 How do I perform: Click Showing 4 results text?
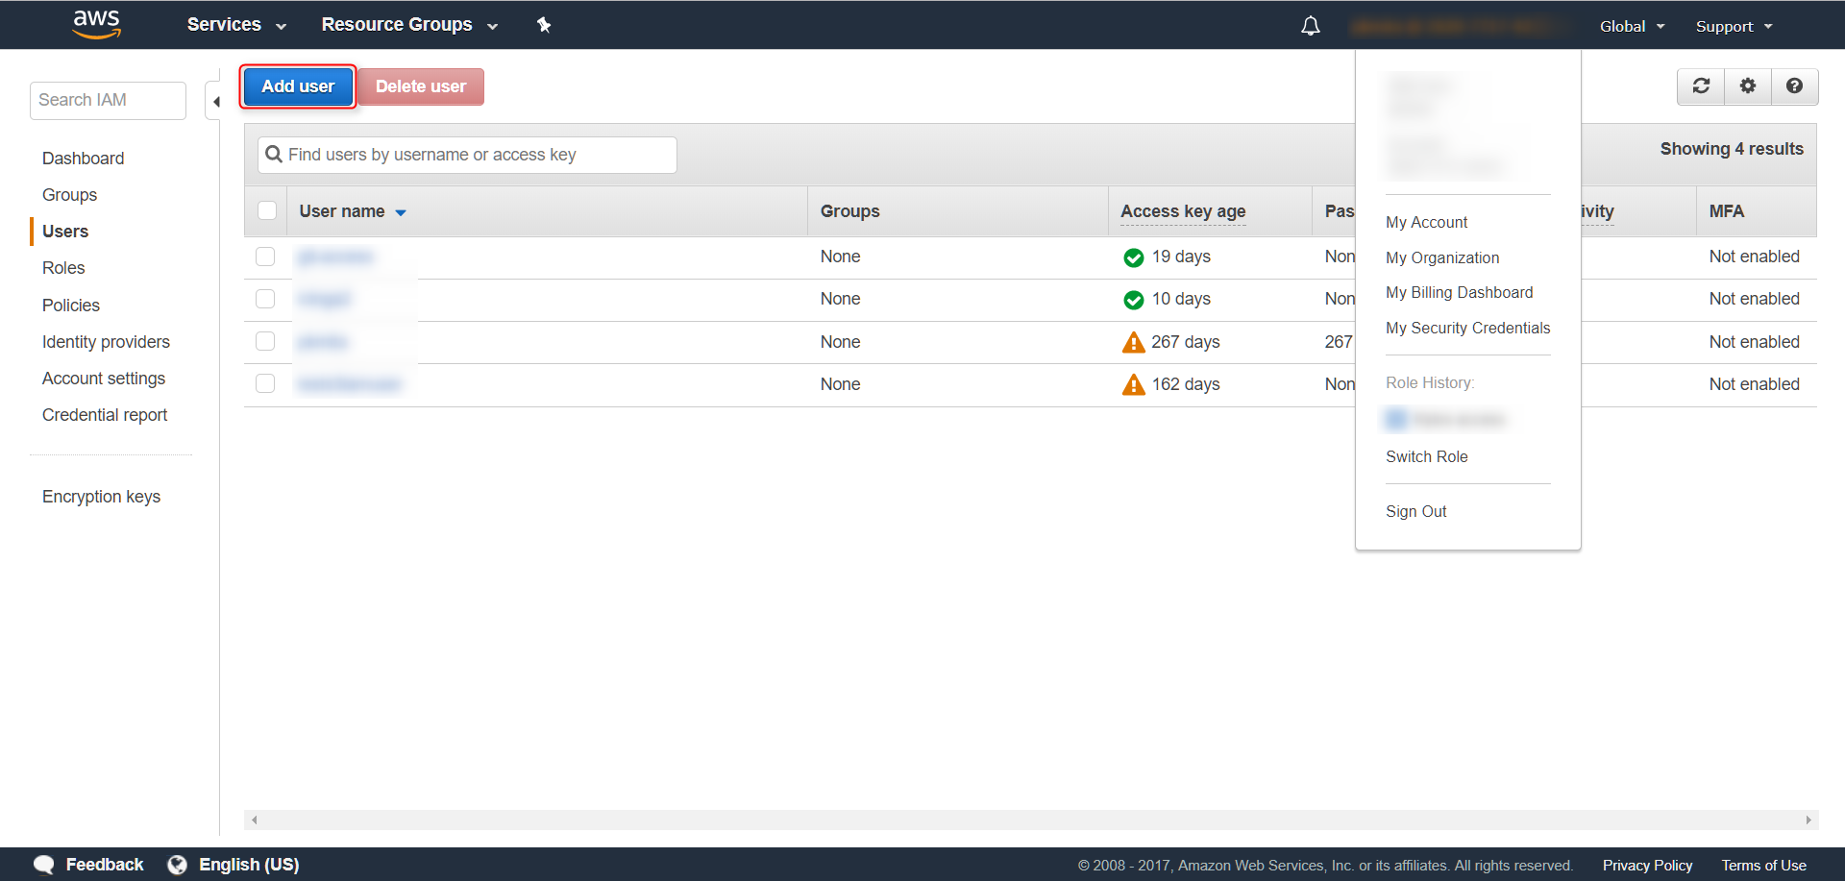1732,149
